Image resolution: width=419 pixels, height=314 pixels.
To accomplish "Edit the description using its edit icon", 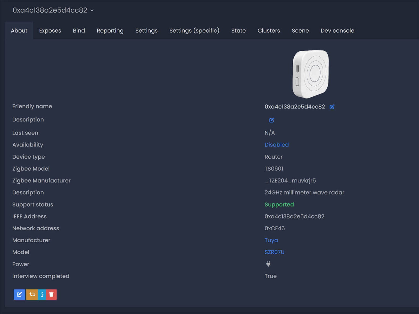I will [271, 120].
